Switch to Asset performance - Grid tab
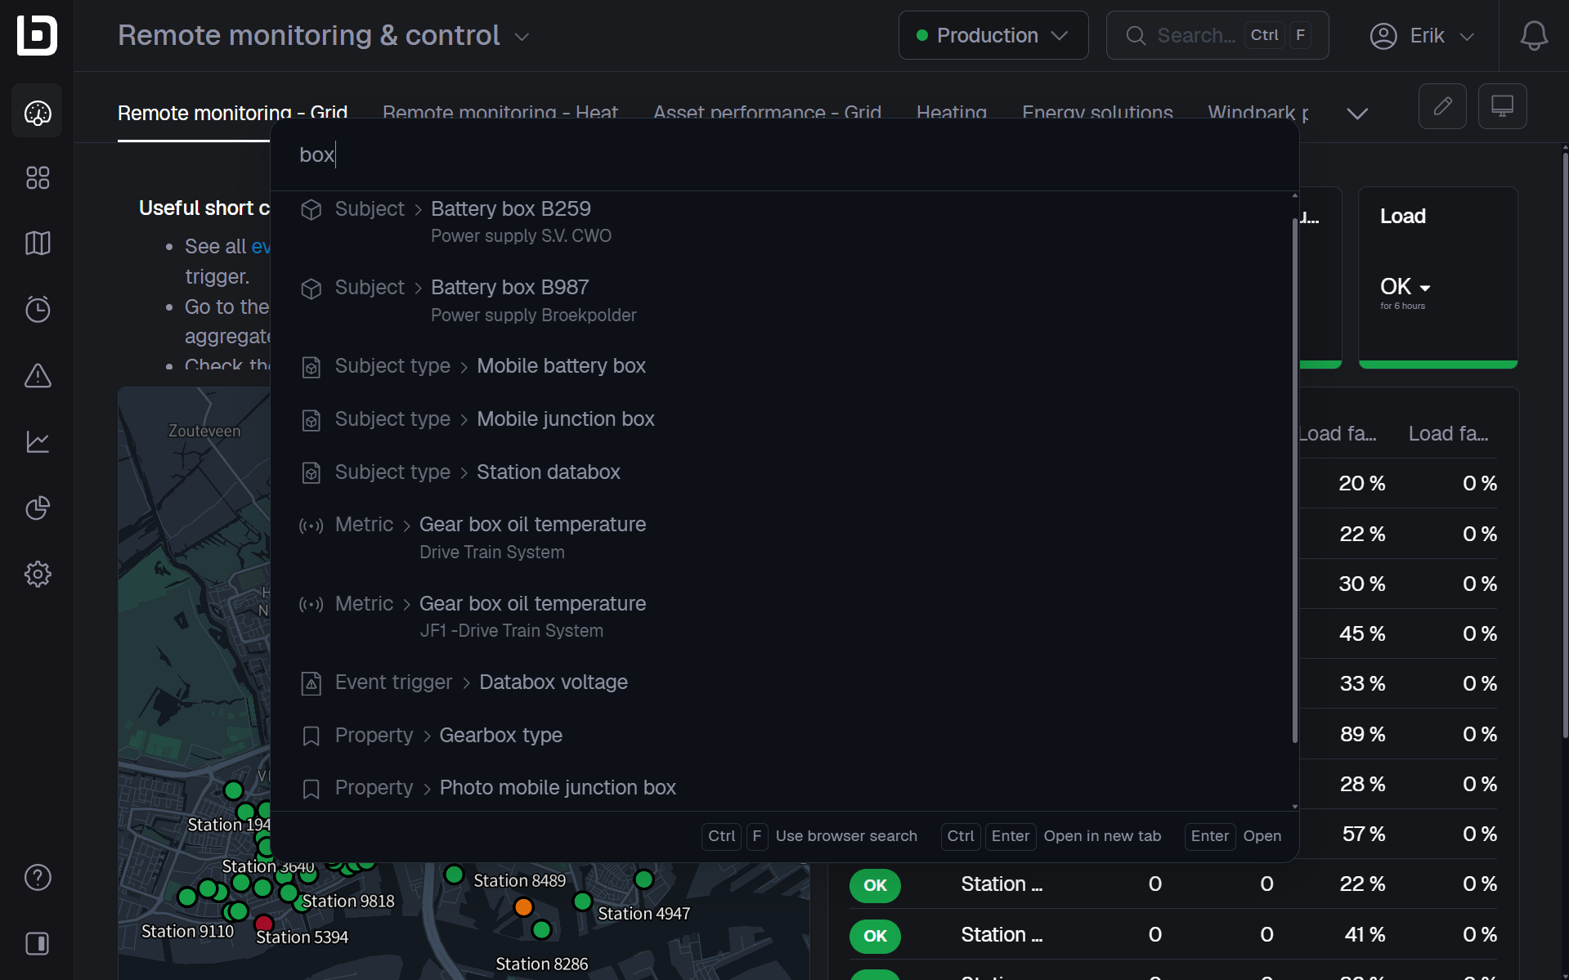 click(767, 113)
